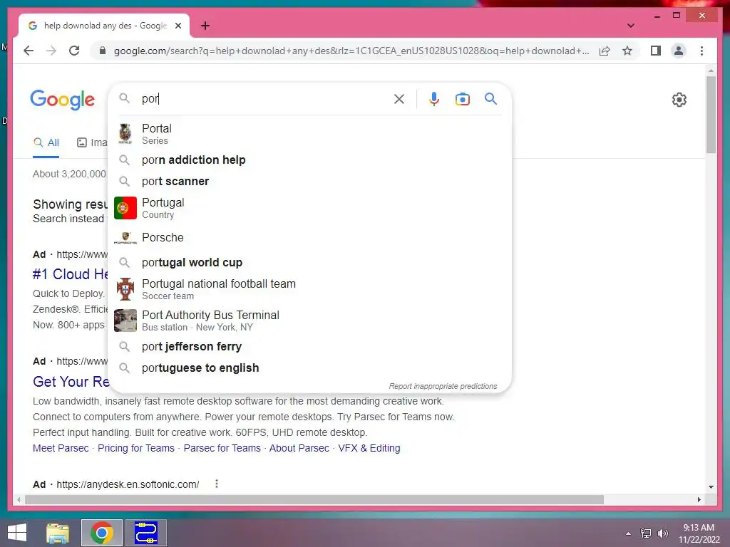This screenshot has width=730, height=547.
Task: Switch to the Images results tab
Action: 92,142
